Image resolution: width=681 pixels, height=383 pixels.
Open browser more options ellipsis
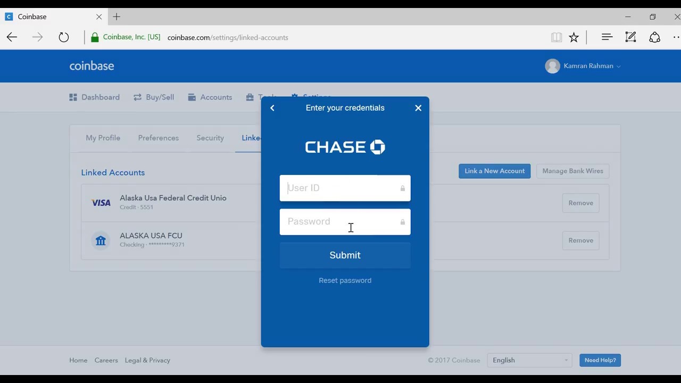(676, 37)
